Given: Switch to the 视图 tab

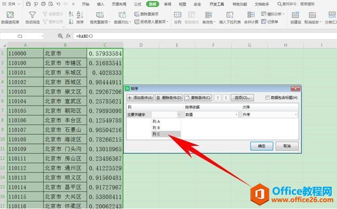Looking at the screenshot, I should [182, 4].
